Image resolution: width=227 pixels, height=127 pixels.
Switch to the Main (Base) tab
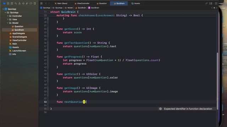[61, 3]
